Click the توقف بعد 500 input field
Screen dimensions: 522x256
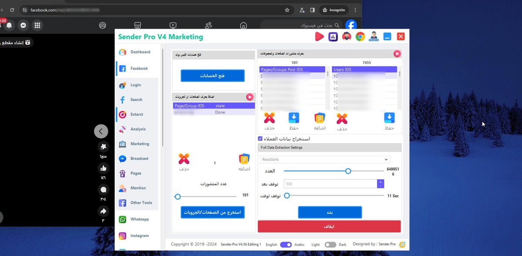(330, 184)
